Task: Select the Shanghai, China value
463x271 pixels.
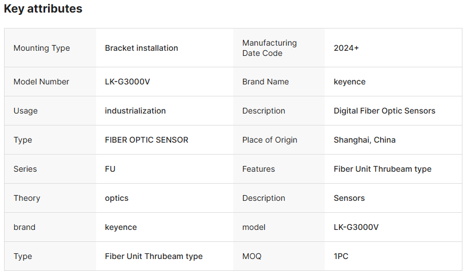Action: (x=364, y=140)
